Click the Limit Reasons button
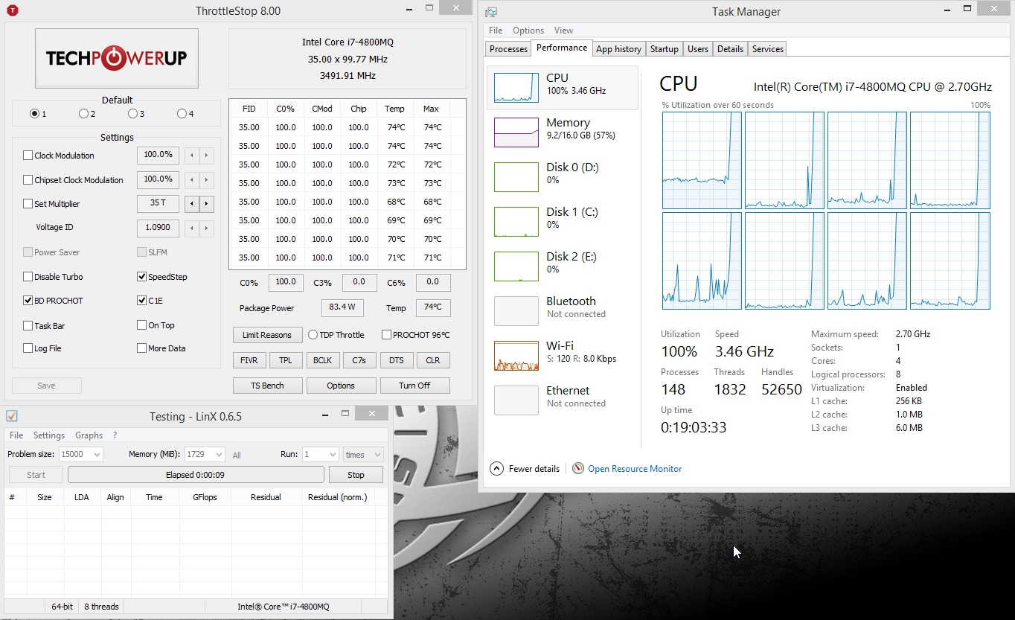The width and height of the screenshot is (1015, 620). tap(267, 335)
